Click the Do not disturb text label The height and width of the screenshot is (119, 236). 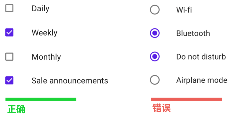(x=201, y=57)
